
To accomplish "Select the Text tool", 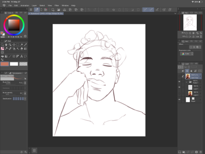I will coord(21,56).
